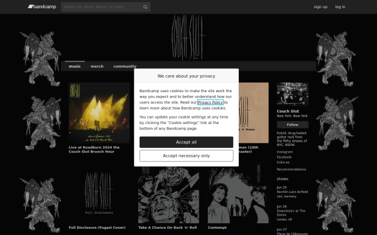Open the Instagram link
The height and width of the screenshot is (235, 377).
(285, 152)
